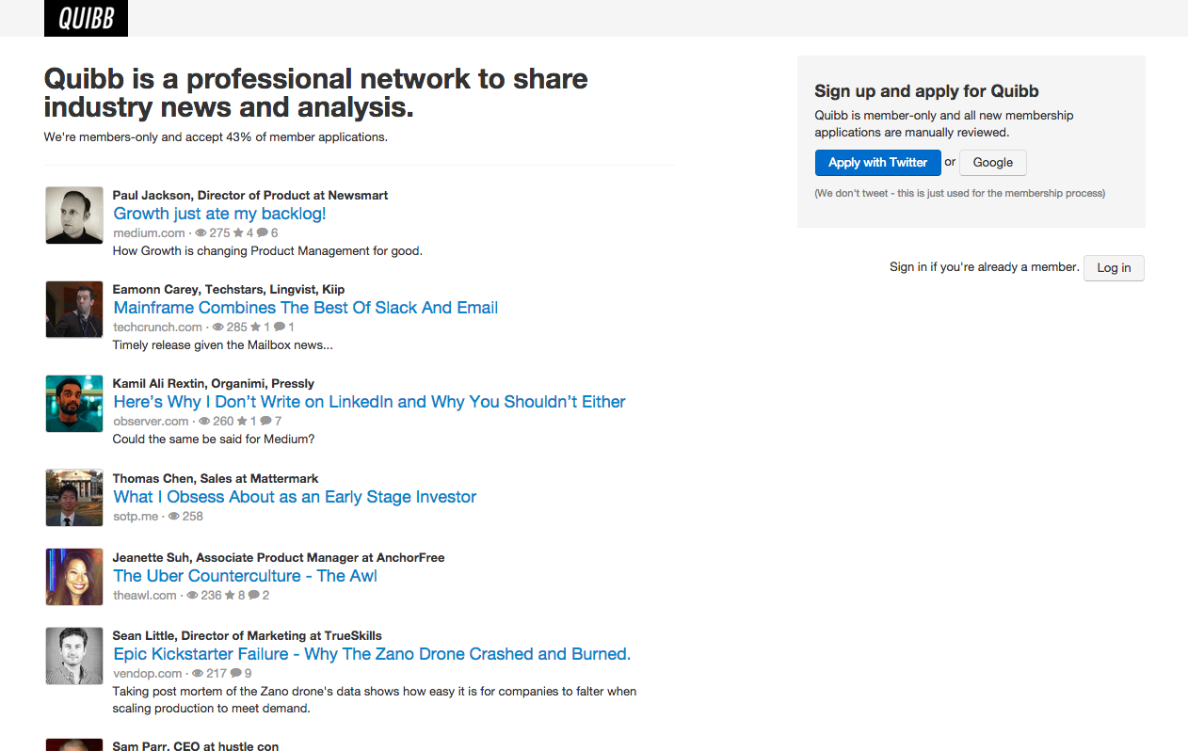Click 'How Growth is changing Product Management' text

267,250
